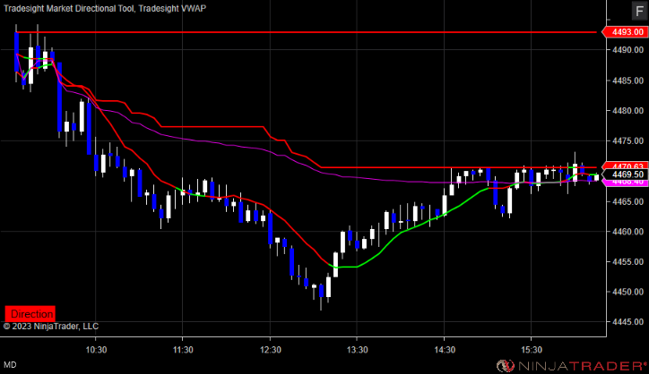Image resolution: width=649 pixels, height=374 pixels.
Task: Click the 4455.00 price axis label
Action: click(627, 262)
